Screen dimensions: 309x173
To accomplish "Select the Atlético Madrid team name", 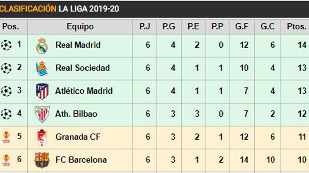I will pyautogui.click(x=84, y=91).
